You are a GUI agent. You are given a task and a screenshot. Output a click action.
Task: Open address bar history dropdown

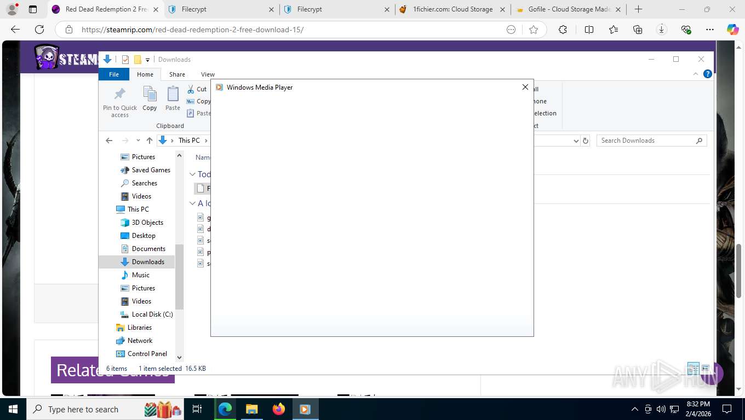click(576, 141)
